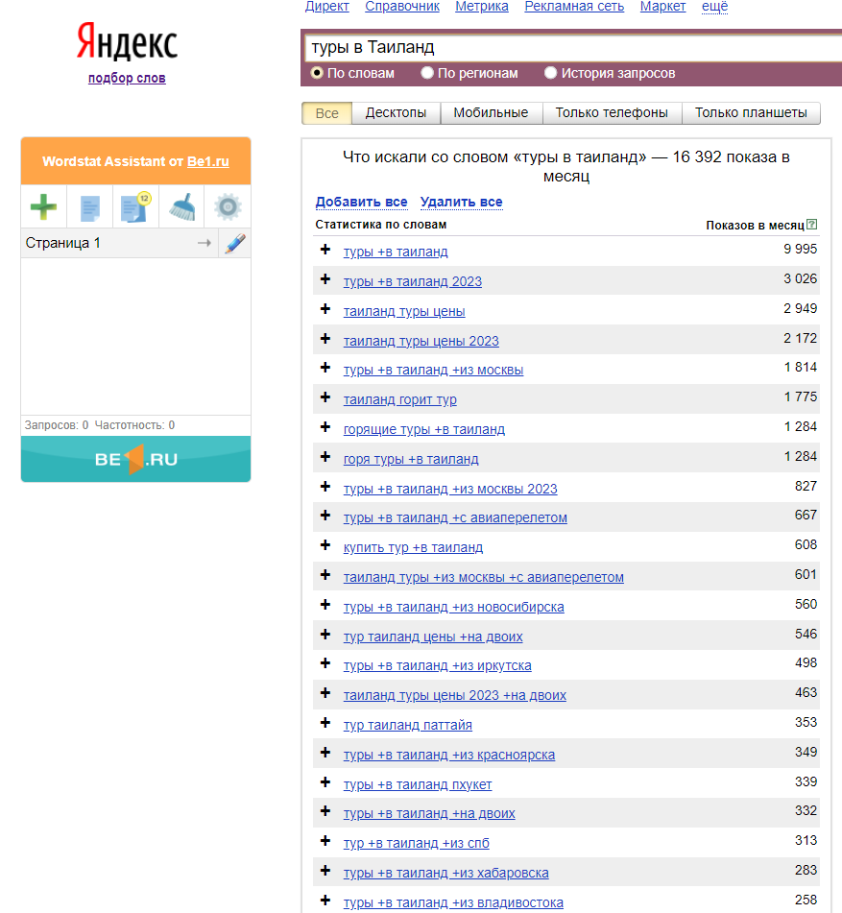
Task: Switch to the Мобильные tab
Action: tap(491, 113)
